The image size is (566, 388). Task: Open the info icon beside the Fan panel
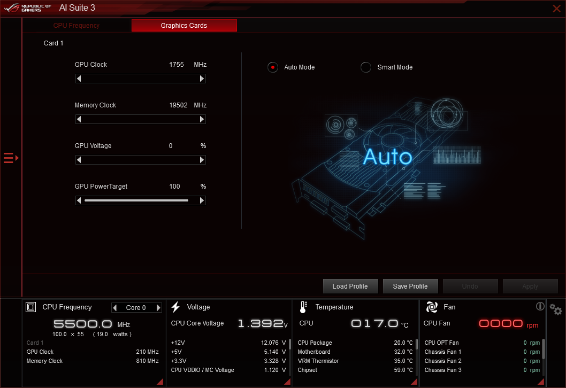click(x=540, y=306)
